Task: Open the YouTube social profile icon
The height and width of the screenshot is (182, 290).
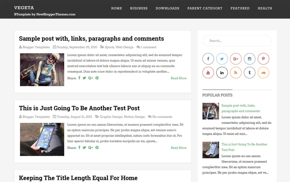Action: coord(208,72)
